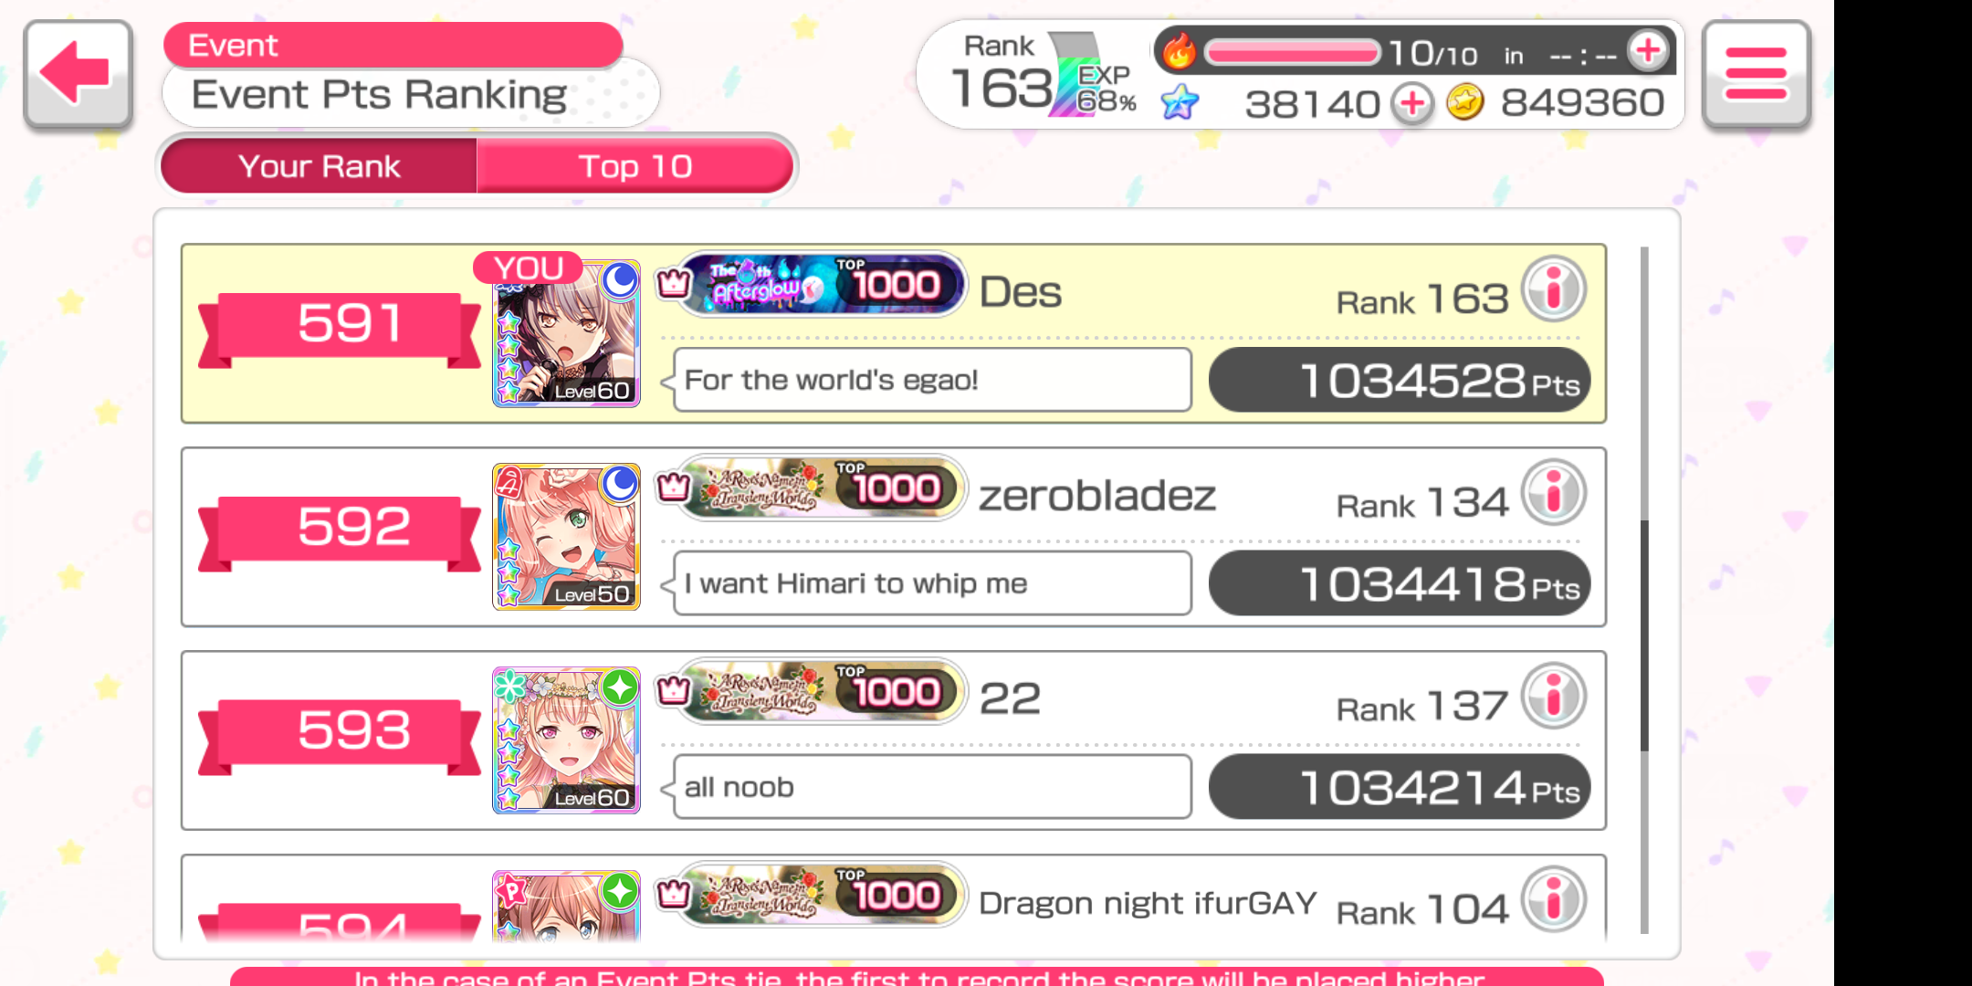The height and width of the screenshot is (986, 1972).
Task: Open info for player 22
Action: (x=1554, y=697)
